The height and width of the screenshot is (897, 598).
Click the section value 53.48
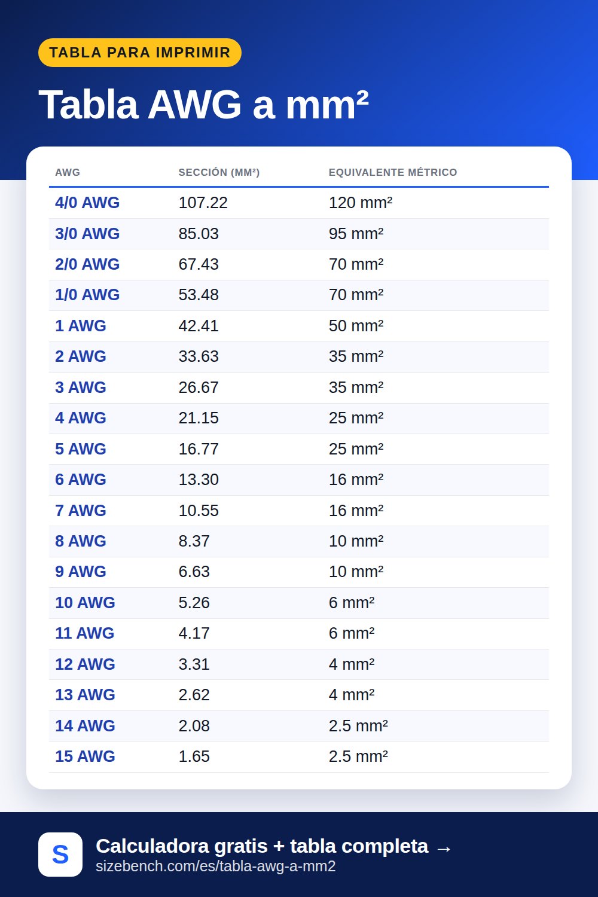pos(199,295)
